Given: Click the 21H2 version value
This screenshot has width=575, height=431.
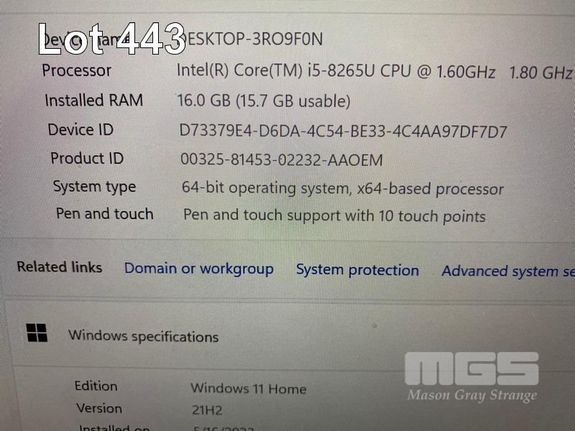Looking at the screenshot, I should click(207, 409).
